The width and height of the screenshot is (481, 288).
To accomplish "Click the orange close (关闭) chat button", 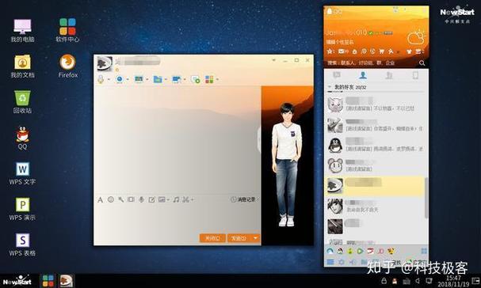I will pyautogui.click(x=212, y=238).
